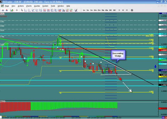This screenshot has height=119, width=167.
Task: Expand the Quotes dropdown menu
Action: (x=37, y=6)
